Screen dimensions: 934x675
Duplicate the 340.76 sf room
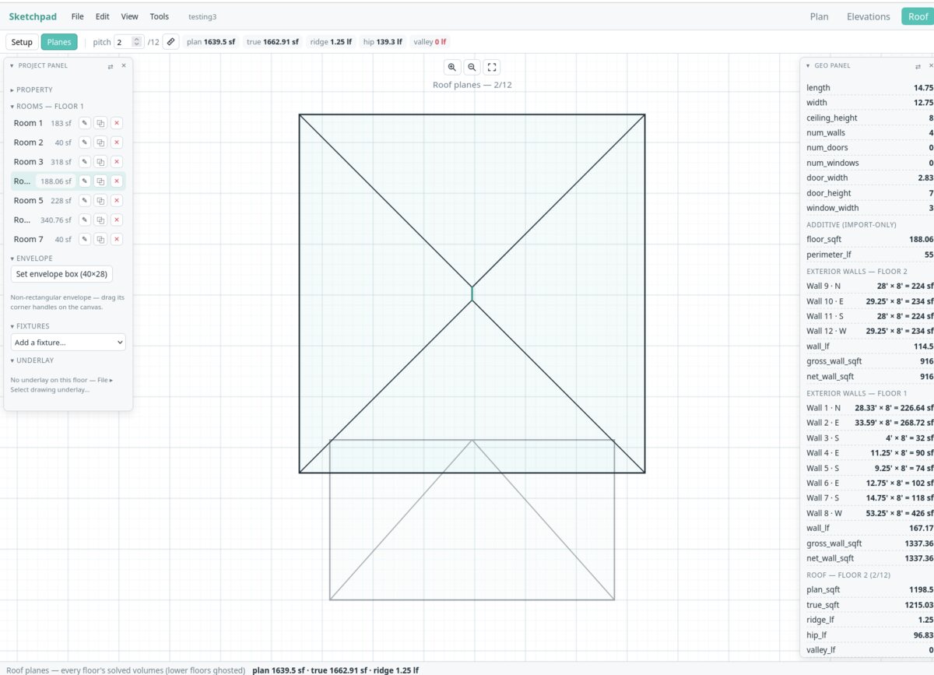pyautogui.click(x=100, y=220)
